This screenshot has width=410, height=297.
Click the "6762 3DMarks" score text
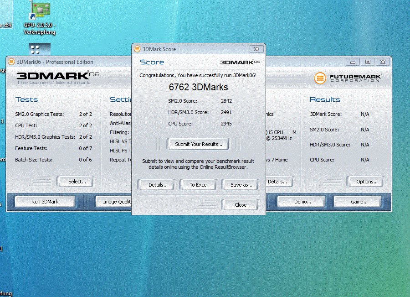tap(198, 87)
